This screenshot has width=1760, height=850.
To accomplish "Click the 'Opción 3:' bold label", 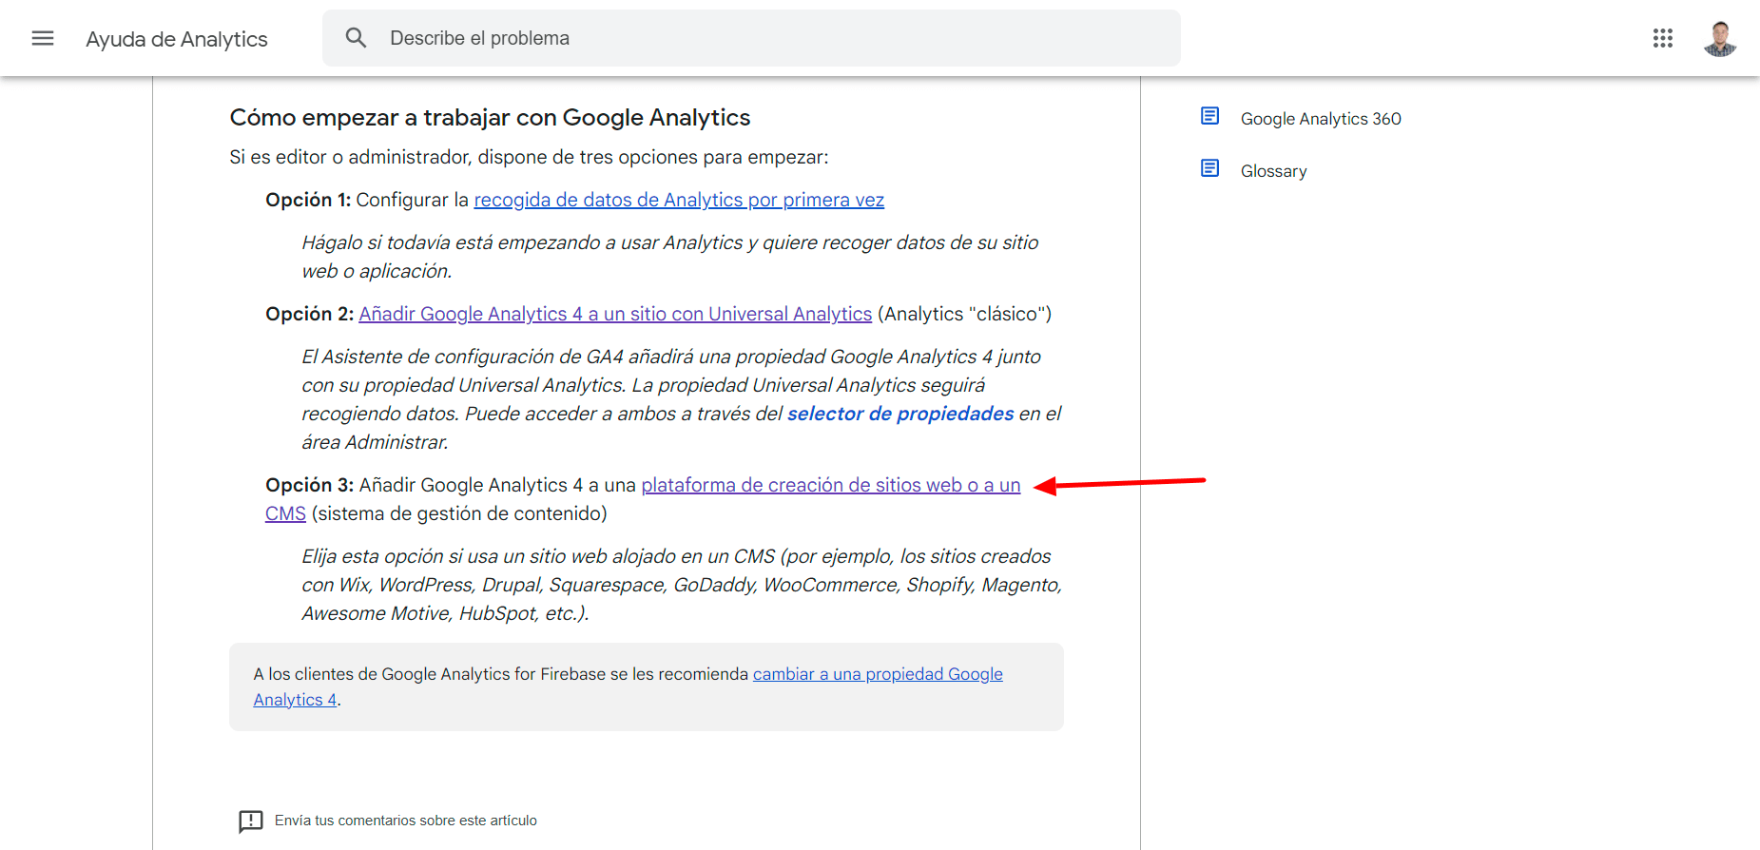I will 310,485.
